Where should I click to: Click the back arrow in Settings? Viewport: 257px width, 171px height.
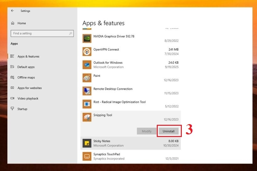(13, 11)
